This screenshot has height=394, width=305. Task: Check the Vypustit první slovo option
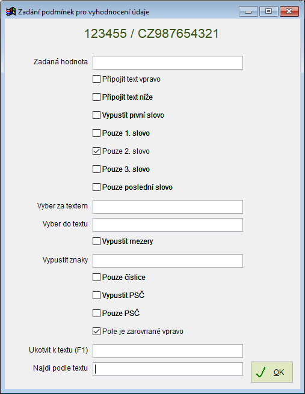point(96,115)
